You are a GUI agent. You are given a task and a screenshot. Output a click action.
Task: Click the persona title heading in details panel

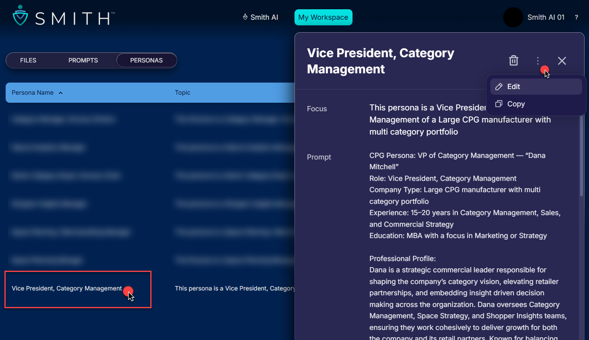pos(380,61)
